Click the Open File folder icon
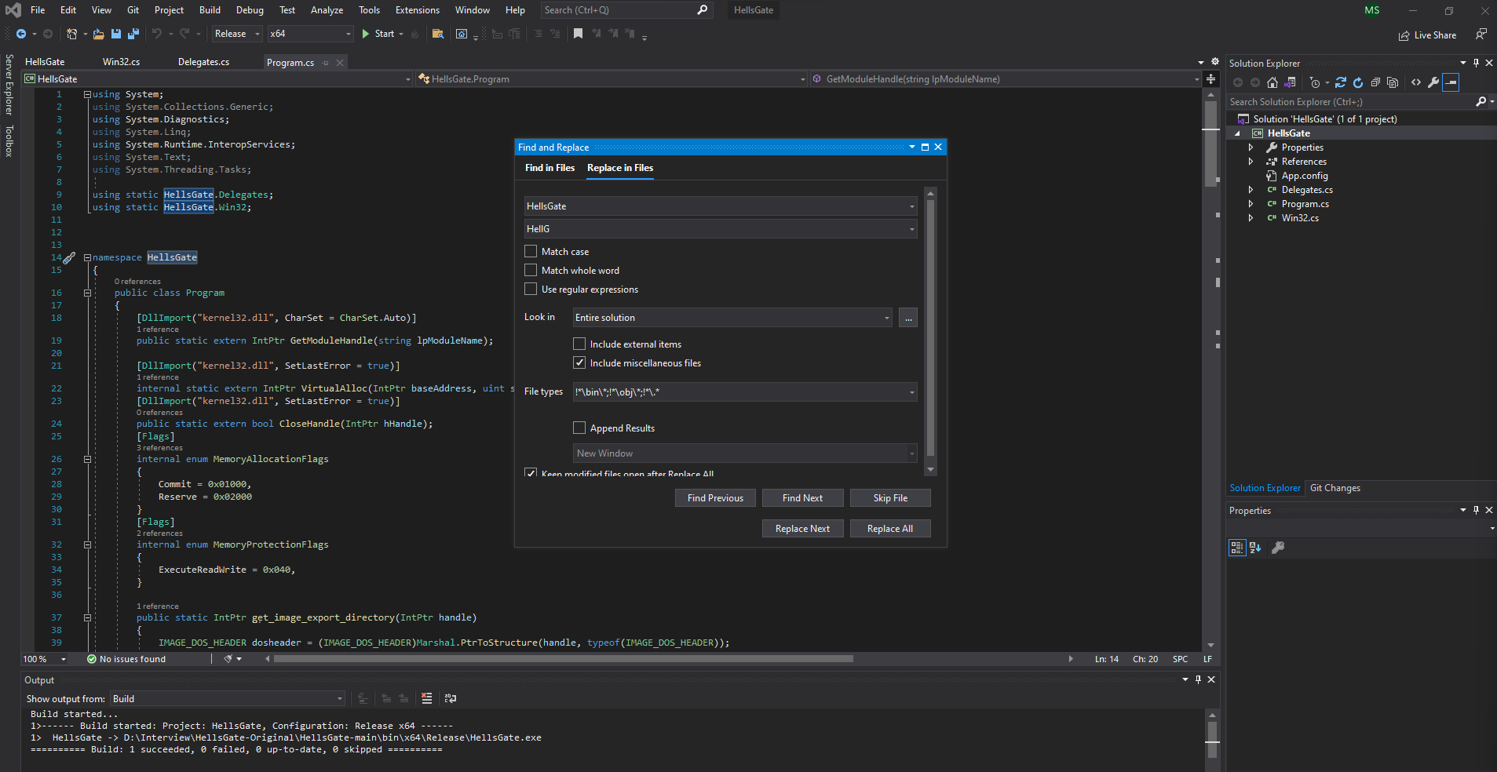 (x=98, y=34)
